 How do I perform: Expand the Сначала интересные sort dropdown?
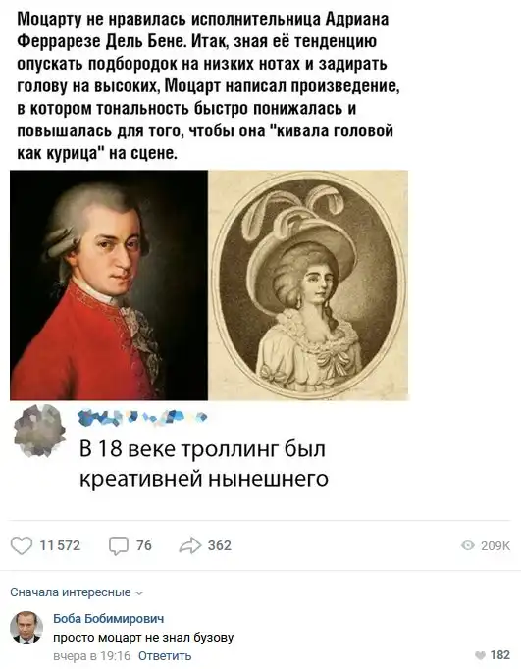pos(77,592)
